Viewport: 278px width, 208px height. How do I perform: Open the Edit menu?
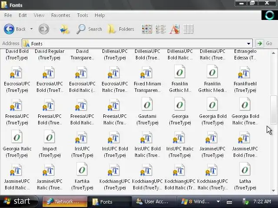23,16
